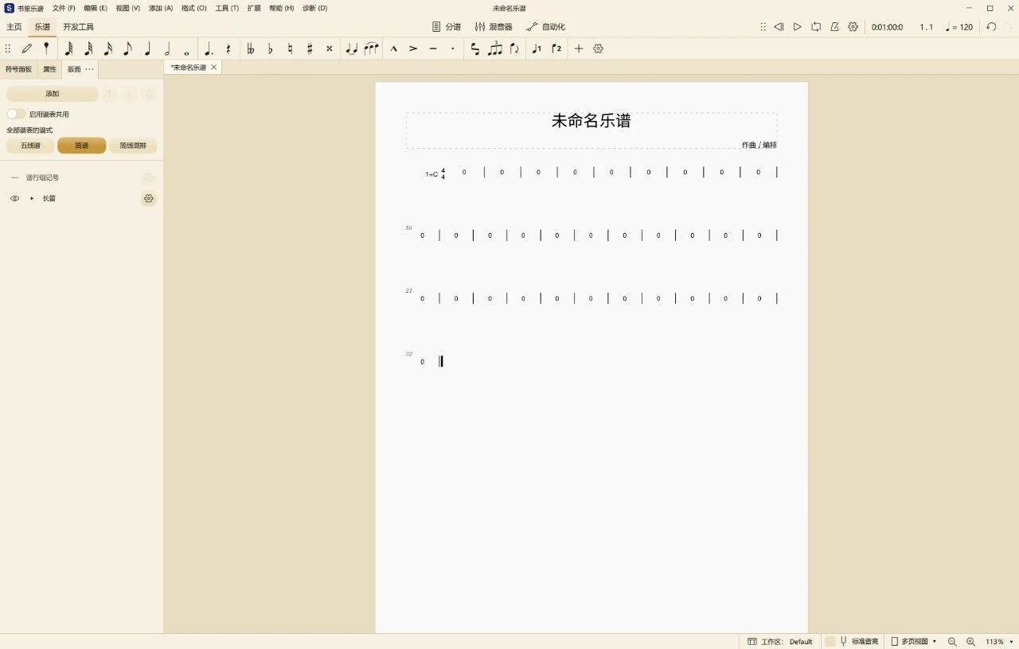Close the 未命名乐谱 document tab

pos(213,68)
